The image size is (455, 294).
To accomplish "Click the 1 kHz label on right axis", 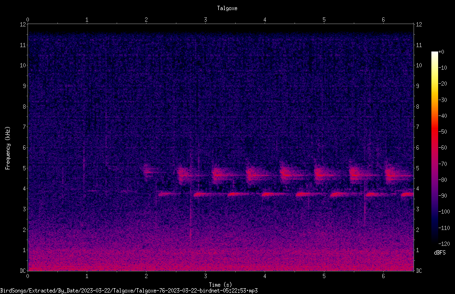I will click(417, 250).
